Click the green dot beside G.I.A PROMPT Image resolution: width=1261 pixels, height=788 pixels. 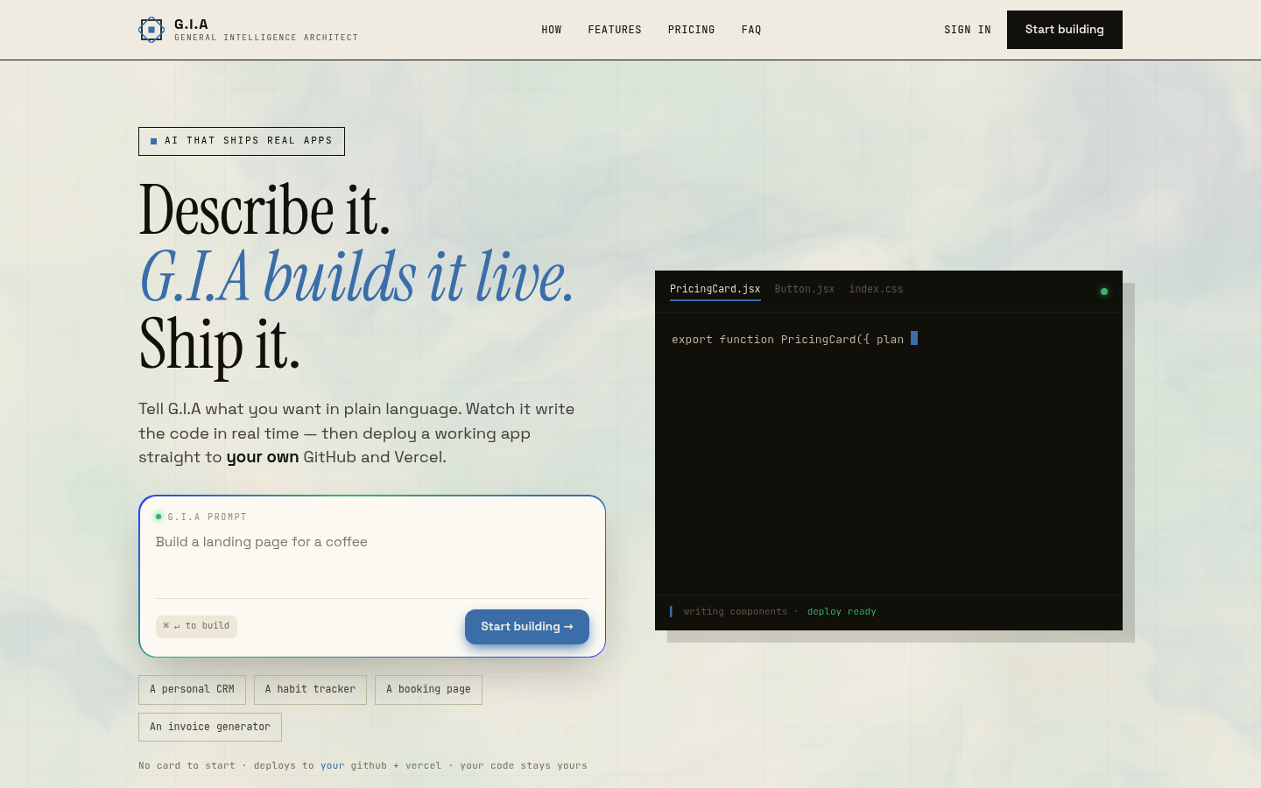tap(159, 517)
